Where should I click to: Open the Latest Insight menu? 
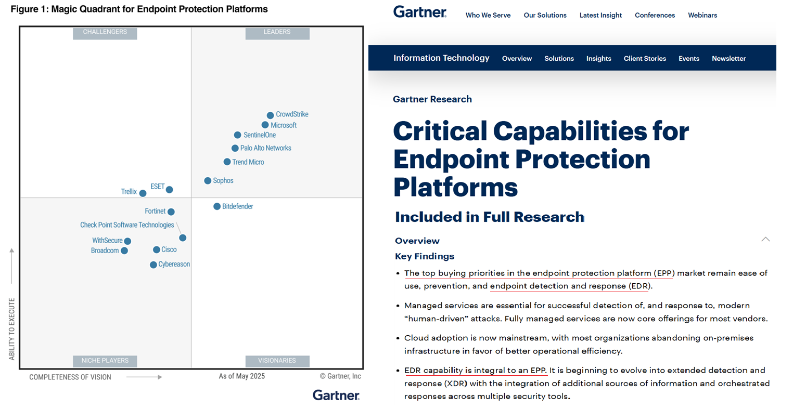pos(600,15)
